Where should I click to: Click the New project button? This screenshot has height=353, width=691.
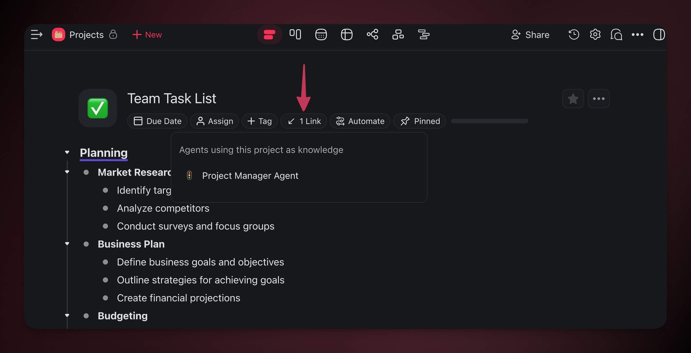[147, 35]
